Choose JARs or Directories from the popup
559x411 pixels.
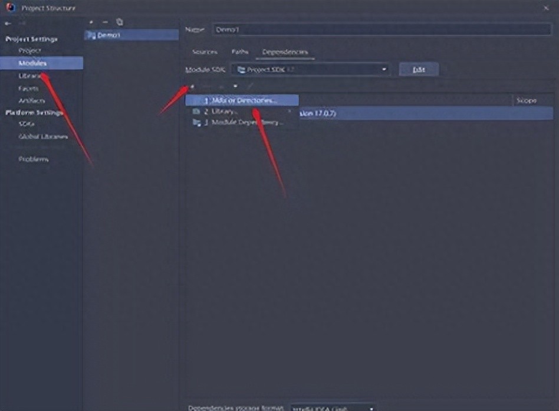point(242,101)
